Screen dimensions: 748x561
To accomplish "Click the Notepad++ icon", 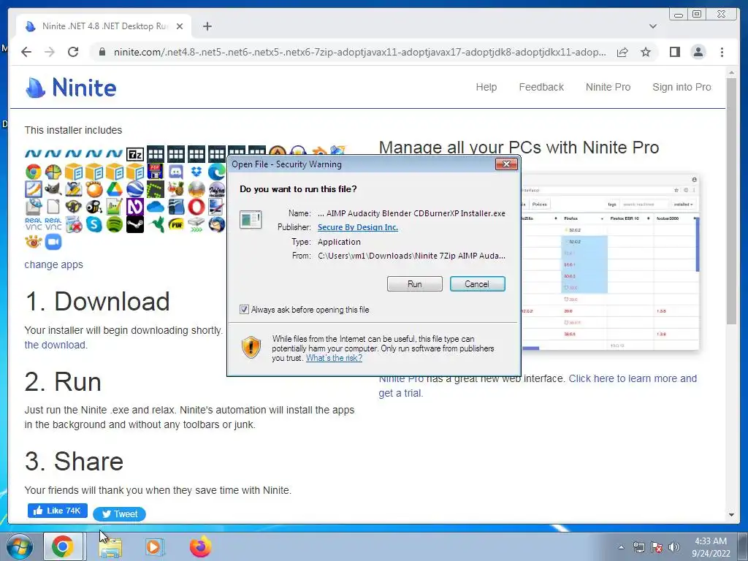I will (x=115, y=207).
